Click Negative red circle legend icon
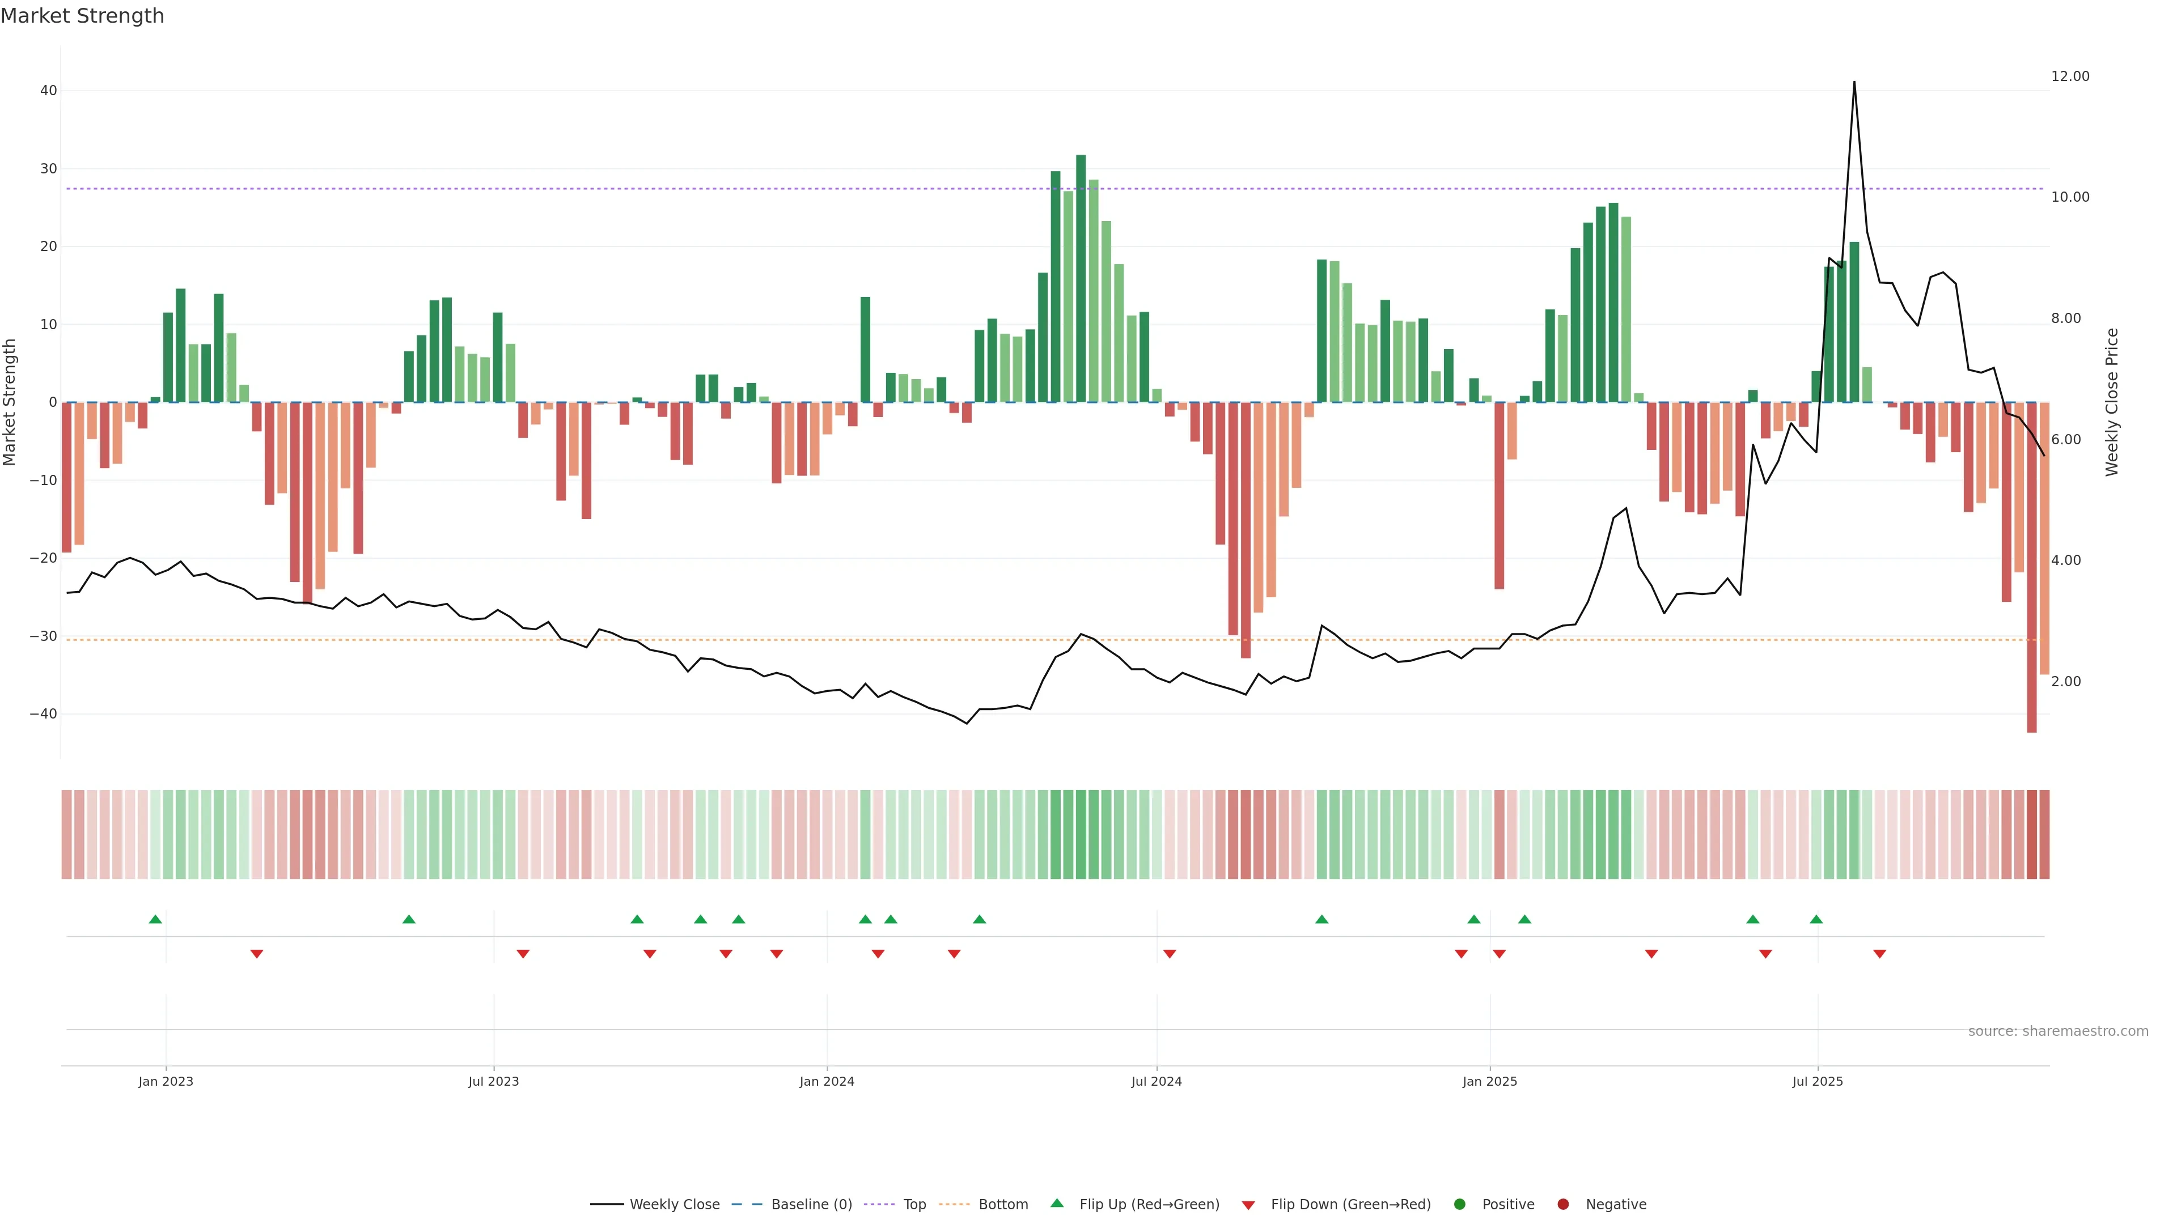This screenshot has width=2177, height=1224. coord(1562,1204)
